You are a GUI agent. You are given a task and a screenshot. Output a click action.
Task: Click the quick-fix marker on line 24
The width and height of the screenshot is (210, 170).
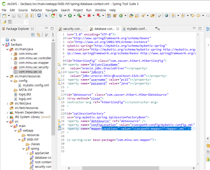(x=59, y=121)
